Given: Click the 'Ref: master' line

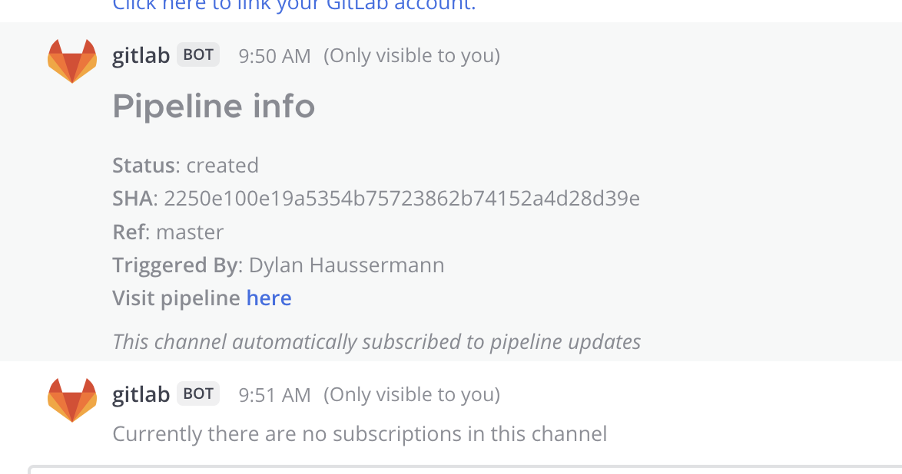Looking at the screenshot, I should [167, 232].
